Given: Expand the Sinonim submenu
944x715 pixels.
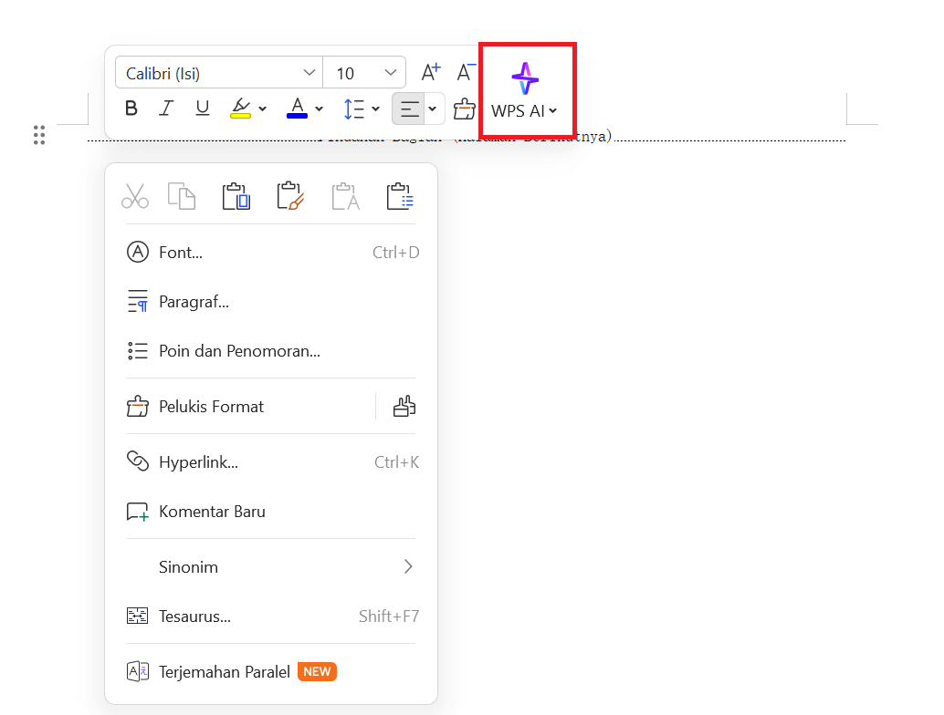Looking at the screenshot, I should tap(271, 566).
